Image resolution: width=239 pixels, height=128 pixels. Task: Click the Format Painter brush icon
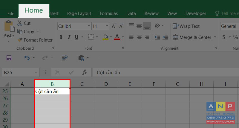click(x=20, y=40)
